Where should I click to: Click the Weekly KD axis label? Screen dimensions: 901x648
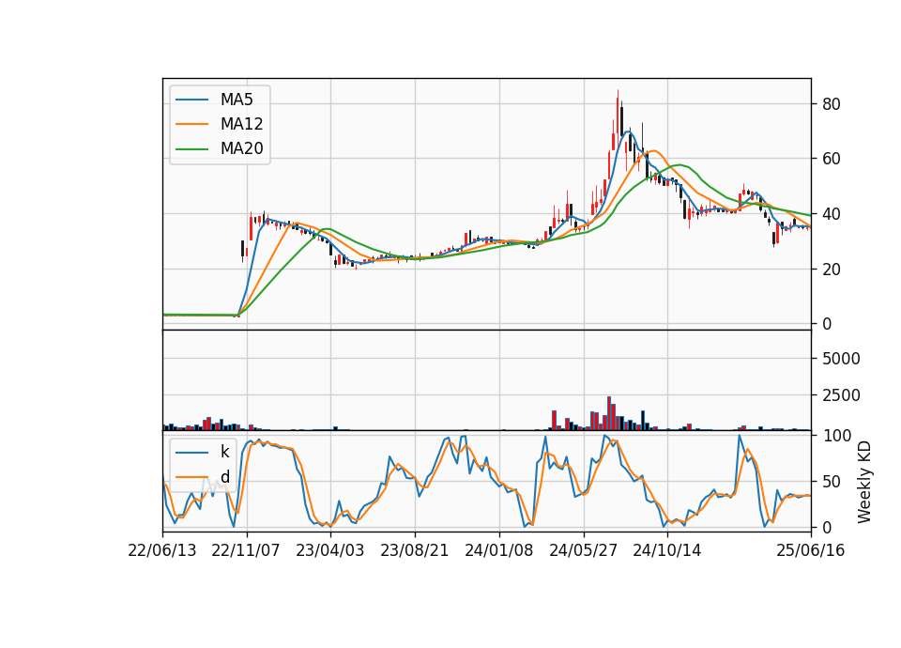(x=864, y=483)
